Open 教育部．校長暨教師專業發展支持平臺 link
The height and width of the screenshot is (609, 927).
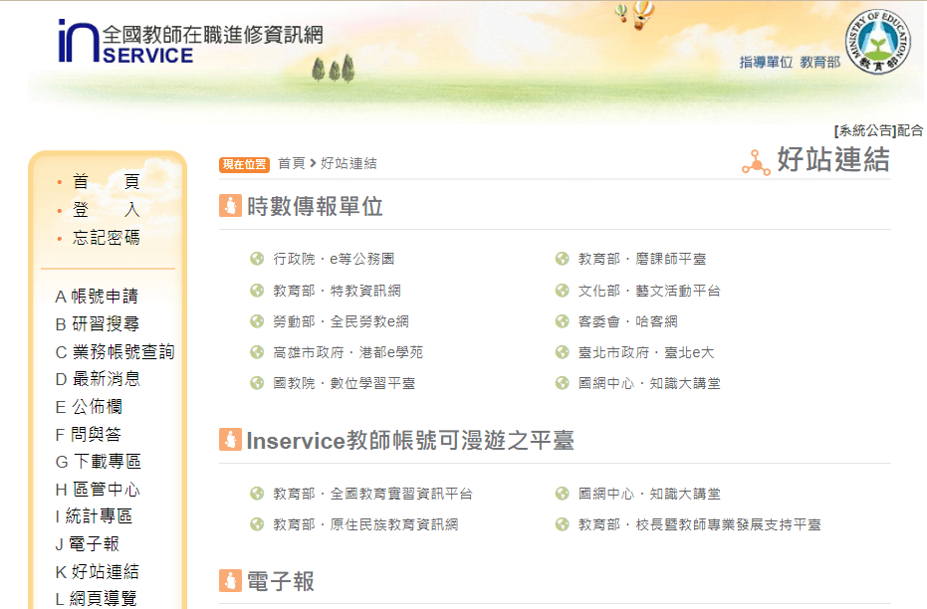point(699,524)
